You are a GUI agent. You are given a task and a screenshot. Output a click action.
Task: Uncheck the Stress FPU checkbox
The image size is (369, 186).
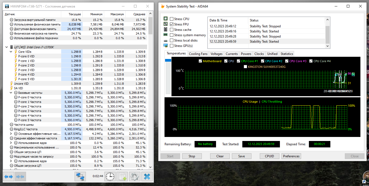[171, 24]
